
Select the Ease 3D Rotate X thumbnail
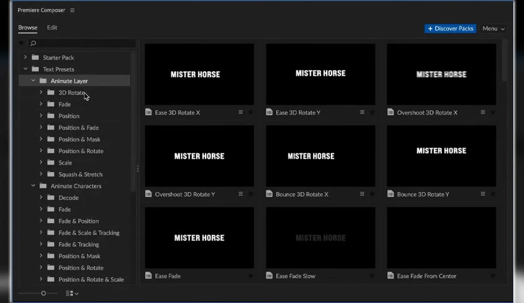click(x=199, y=74)
